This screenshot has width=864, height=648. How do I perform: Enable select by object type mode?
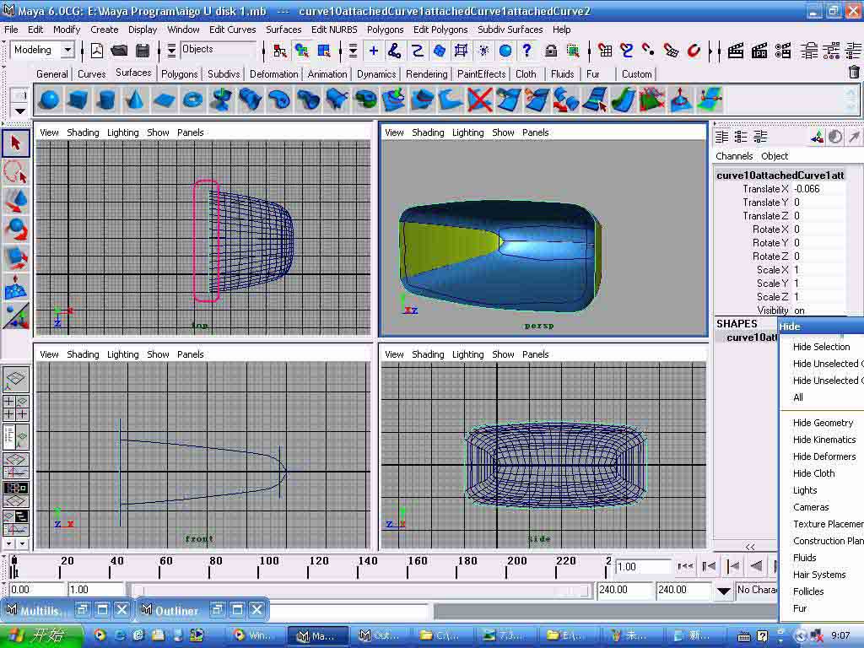pyautogui.click(x=302, y=51)
